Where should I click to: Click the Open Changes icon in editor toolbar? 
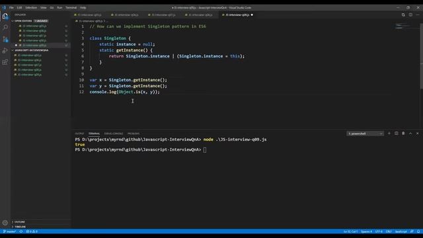[403, 15]
